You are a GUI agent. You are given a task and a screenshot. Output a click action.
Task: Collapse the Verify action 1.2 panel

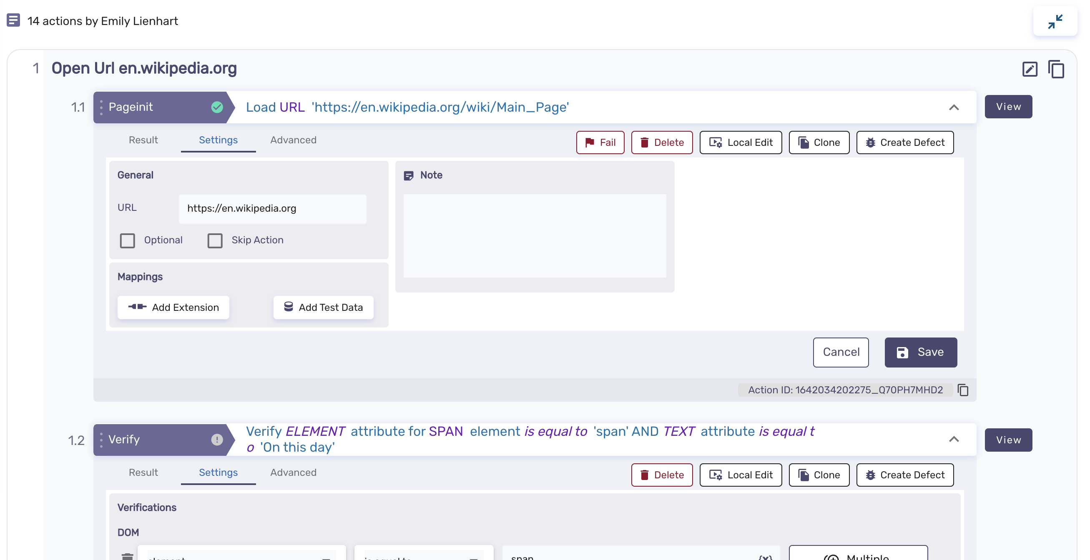point(954,440)
